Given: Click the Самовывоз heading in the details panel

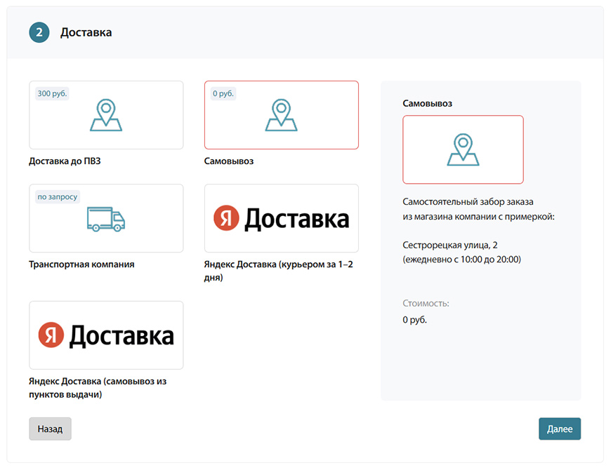Looking at the screenshot, I should click(x=428, y=104).
